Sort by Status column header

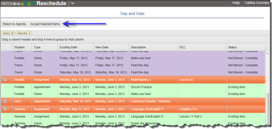pyautogui.click(x=246, y=47)
